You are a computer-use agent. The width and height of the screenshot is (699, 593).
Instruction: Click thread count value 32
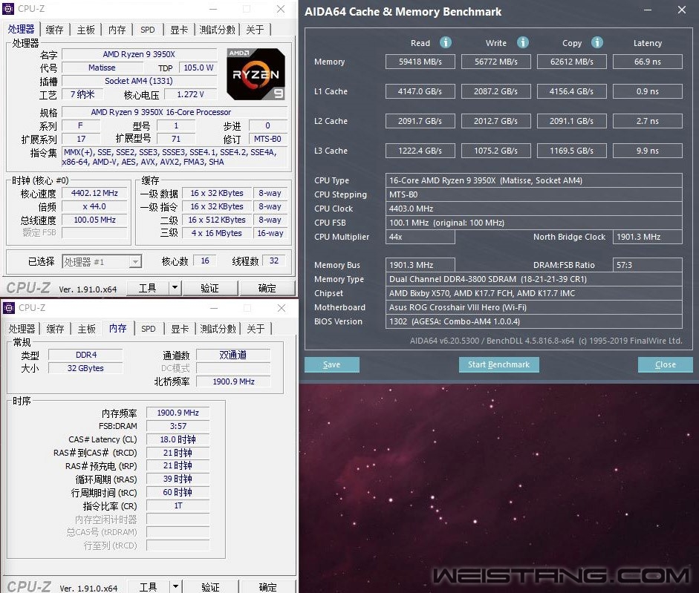(274, 261)
